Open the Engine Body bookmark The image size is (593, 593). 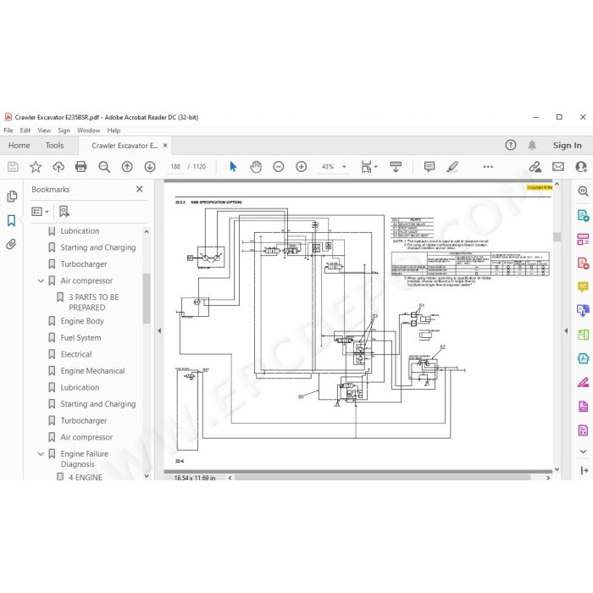pos(82,321)
